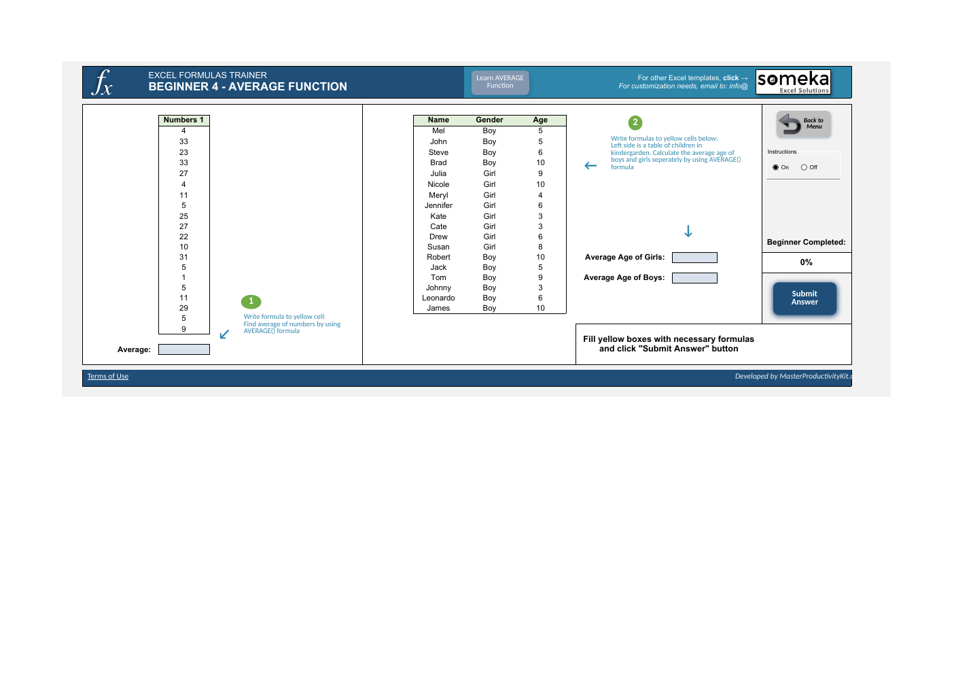Select the 'Numbers 1' column header
The height and width of the screenshot is (675, 954).
(x=183, y=120)
